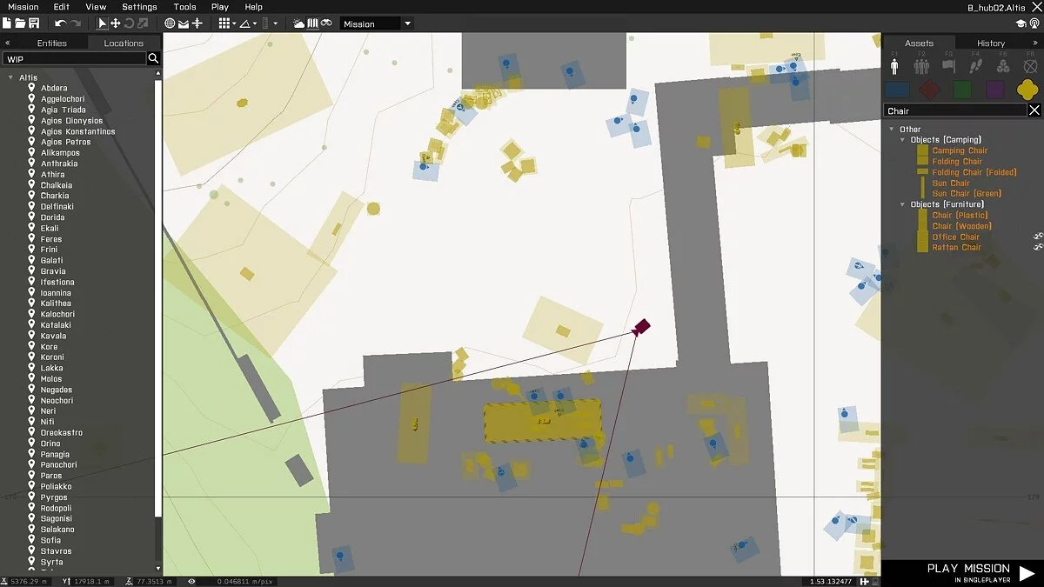Collapse the Objects (Camping) category
Image resolution: width=1044 pixels, height=587 pixels.
point(902,140)
